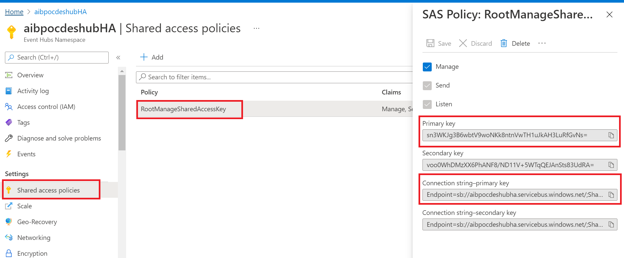Click the Delete trash icon
This screenshot has height=258, width=624.
coord(503,43)
